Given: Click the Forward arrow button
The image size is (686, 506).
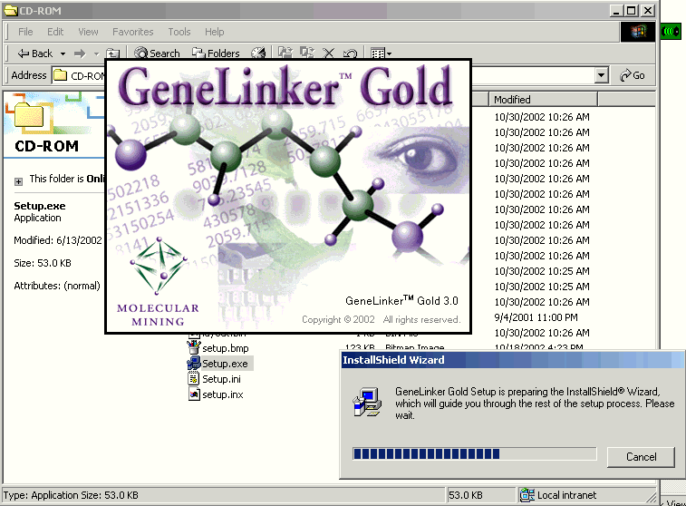Looking at the screenshot, I should (80, 54).
